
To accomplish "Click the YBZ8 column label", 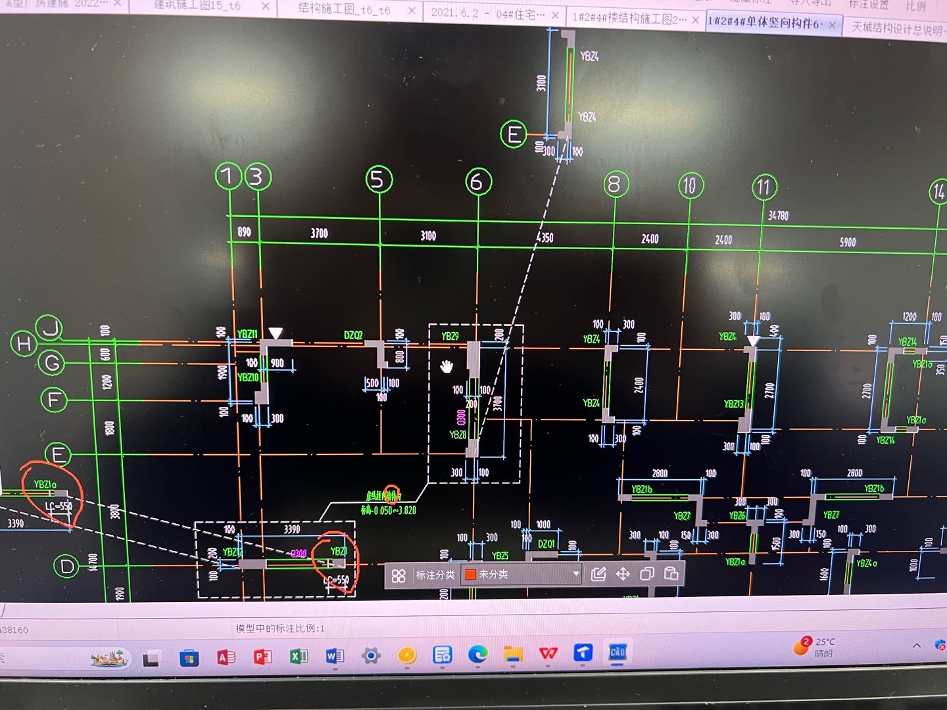I will [458, 435].
